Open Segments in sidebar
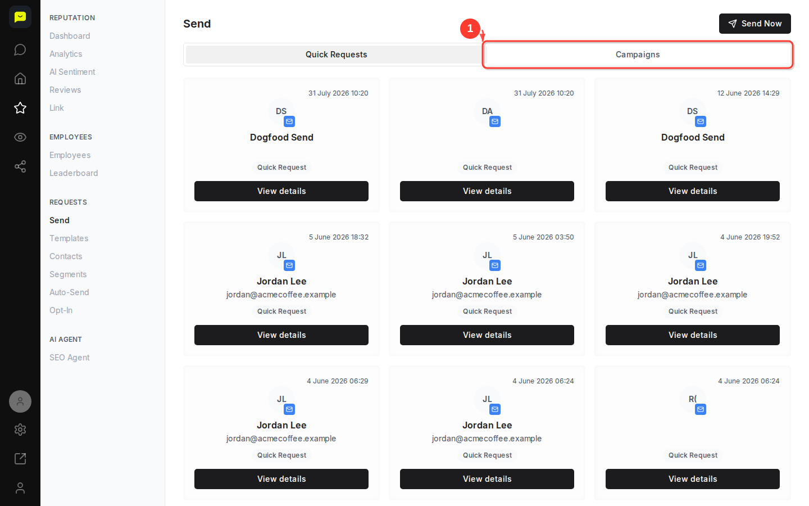Image resolution: width=809 pixels, height=506 pixels. pos(68,274)
